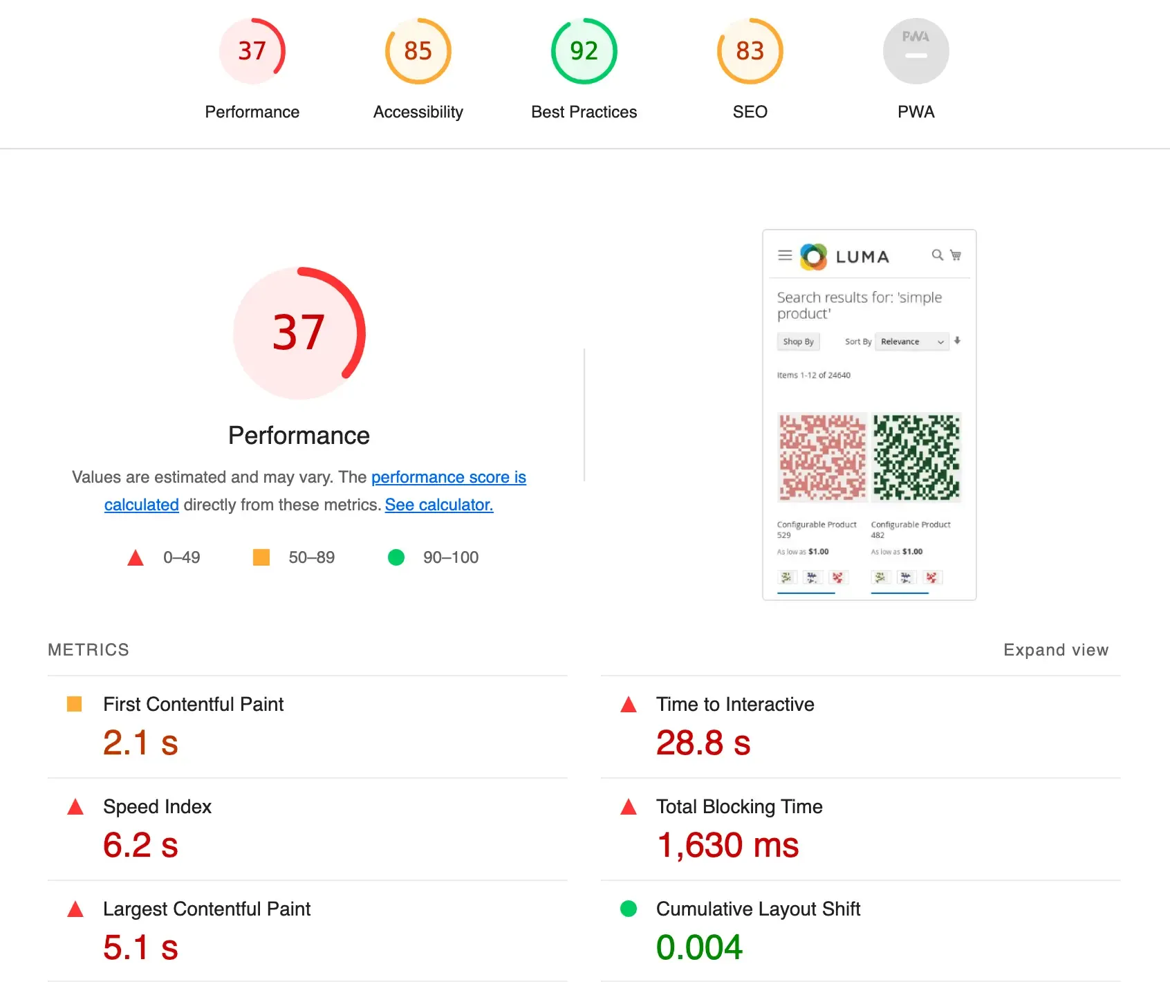Viewport: 1170px width, 993px height.
Task: Click the Performance score gauge 37
Action: 252,51
